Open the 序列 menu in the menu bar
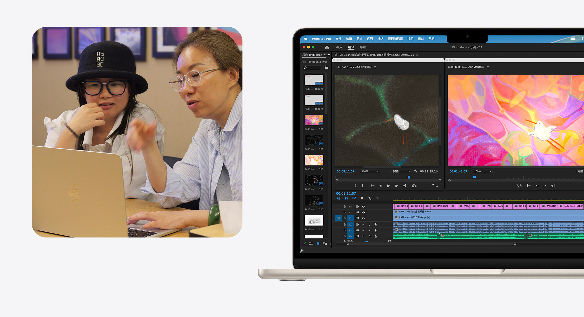 [370, 39]
